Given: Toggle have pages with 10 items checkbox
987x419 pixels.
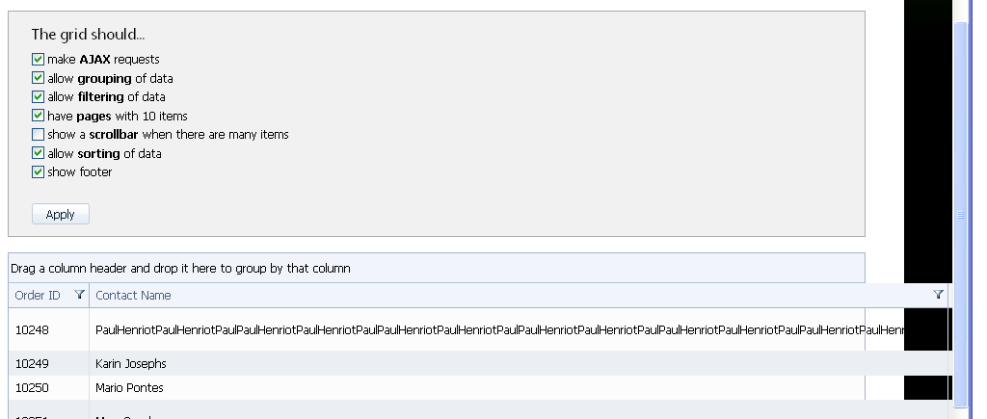Looking at the screenshot, I should [x=38, y=116].
